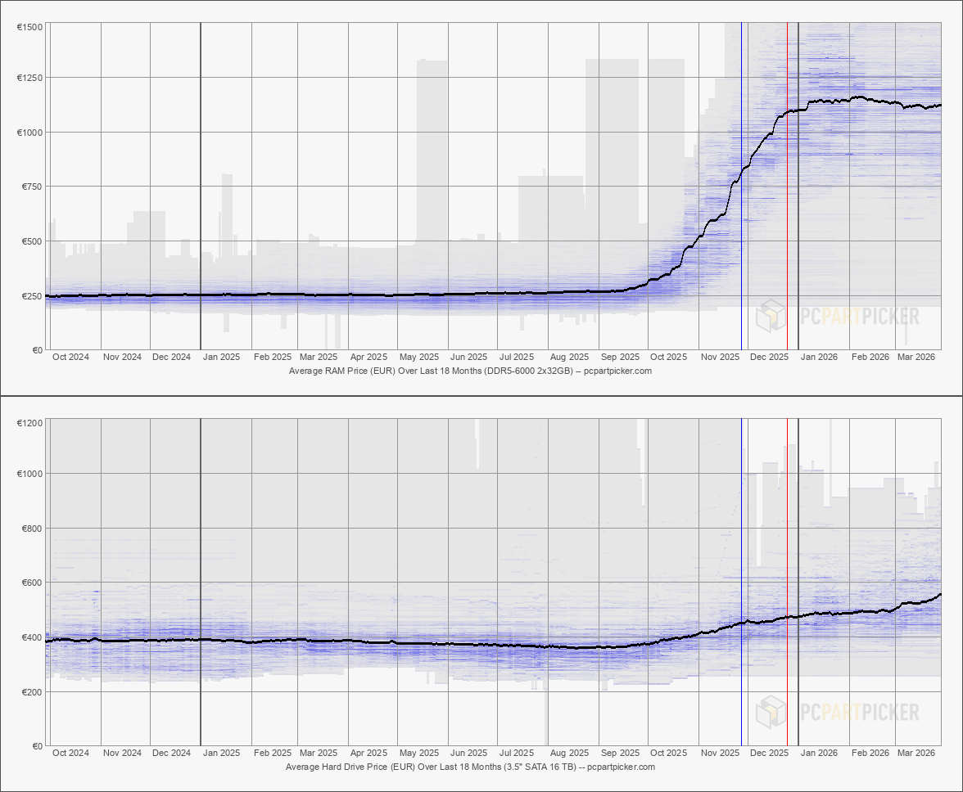This screenshot has width=963, height=792.
Task: Click the red vertical marker in RAM chart
Action: [x=788, y=187]
